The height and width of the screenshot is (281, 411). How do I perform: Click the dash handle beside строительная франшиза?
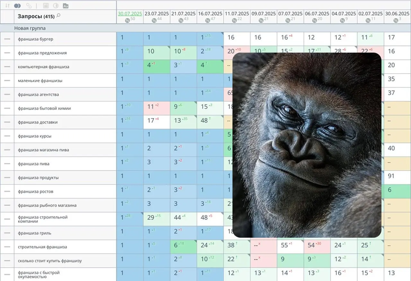(x=7, y=247)
